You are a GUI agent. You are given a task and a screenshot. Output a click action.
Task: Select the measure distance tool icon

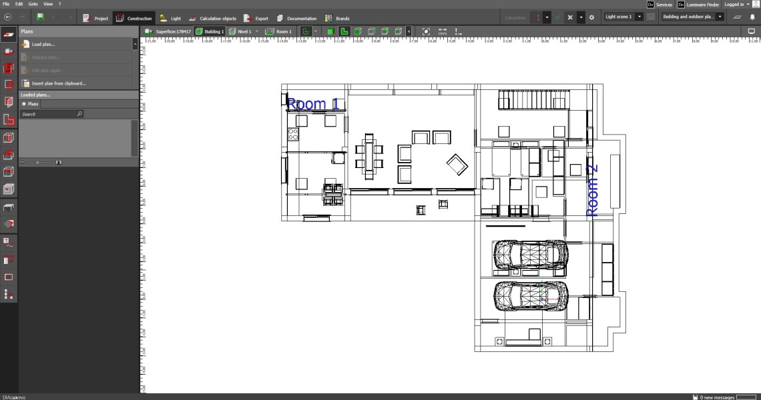click(443, 31)
